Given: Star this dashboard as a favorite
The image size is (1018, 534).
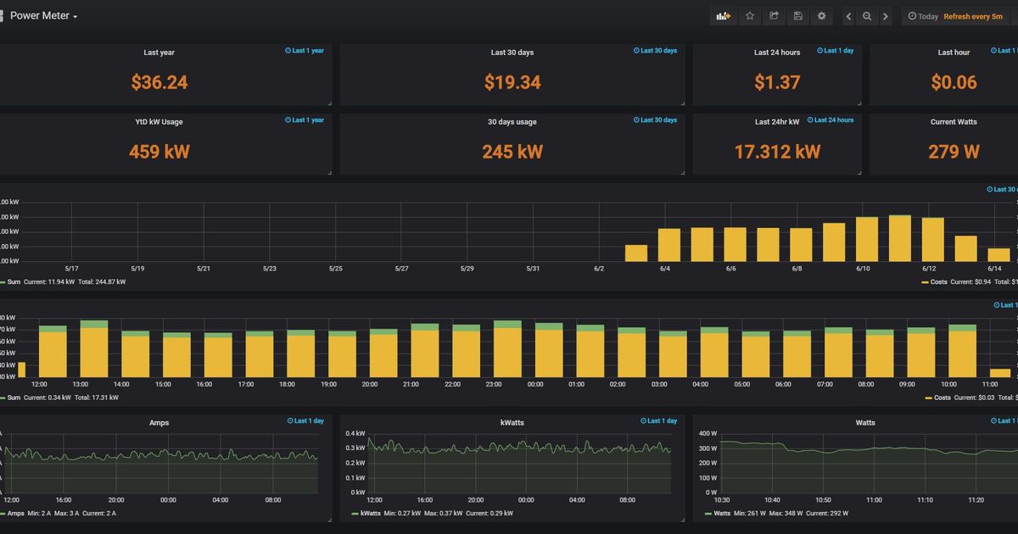Looking at the screenshot, I should coord(749,15).
